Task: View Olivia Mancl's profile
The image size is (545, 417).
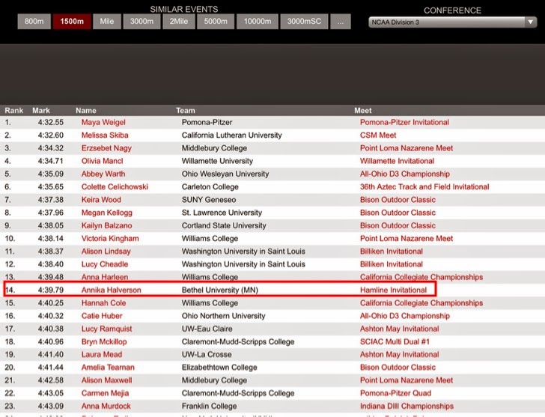Action: (102, 161)
